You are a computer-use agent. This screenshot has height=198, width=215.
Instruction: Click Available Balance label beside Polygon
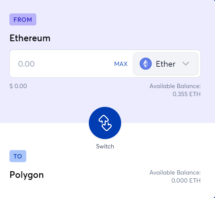(175, 173)
